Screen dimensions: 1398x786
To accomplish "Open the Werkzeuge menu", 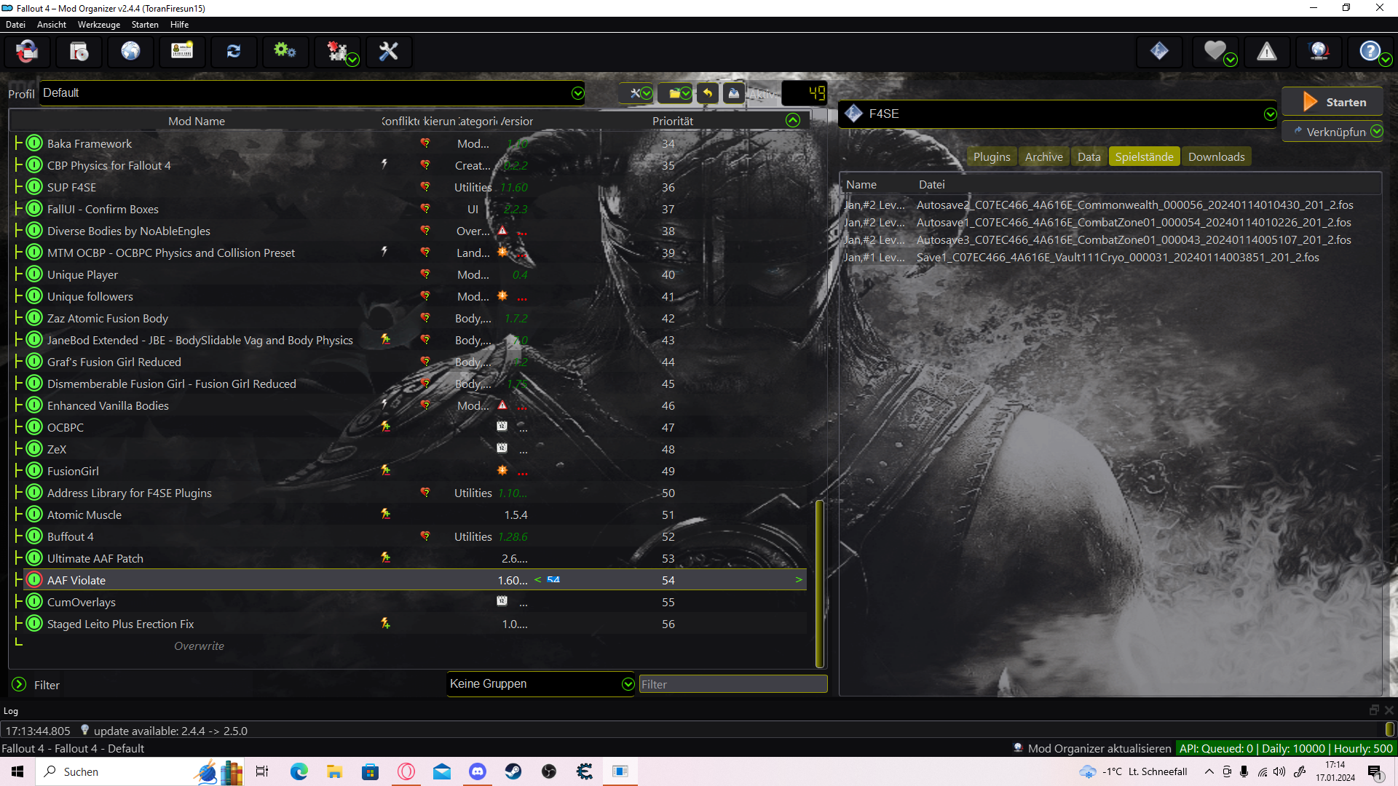I will click(x=98, y=25).
